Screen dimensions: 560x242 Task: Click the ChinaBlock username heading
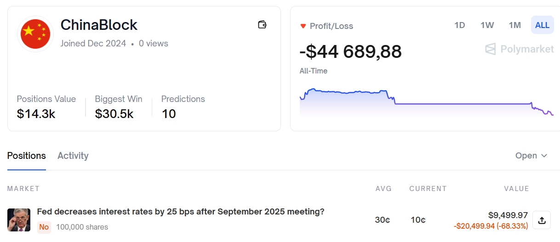pos(99,25)
